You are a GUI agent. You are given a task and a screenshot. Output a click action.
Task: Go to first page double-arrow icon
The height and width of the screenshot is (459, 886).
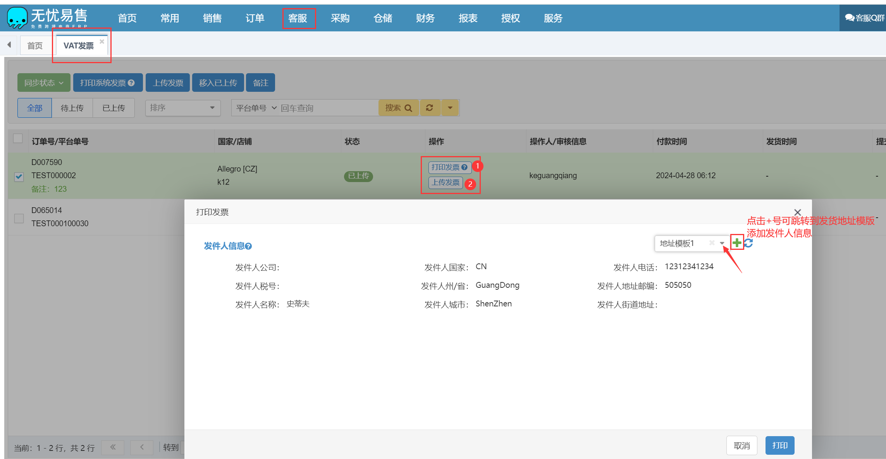pos(113,447)
